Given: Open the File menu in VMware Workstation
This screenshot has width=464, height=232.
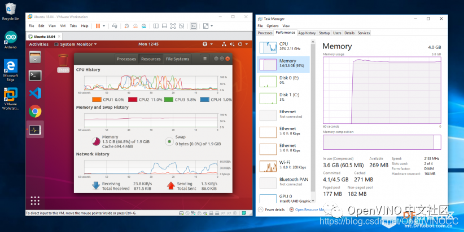Looking at the screenshot, I should (x=32, y=26).
